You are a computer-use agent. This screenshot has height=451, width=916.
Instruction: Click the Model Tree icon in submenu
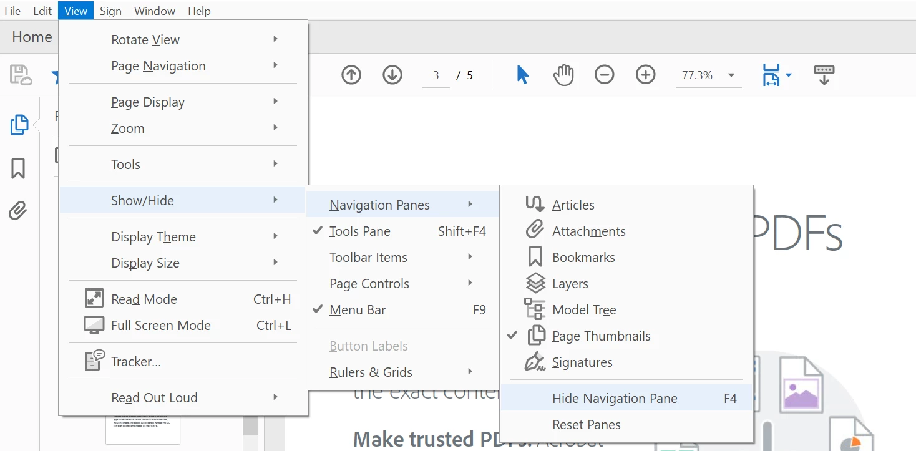pyautogui.click(x=535, y=309)
